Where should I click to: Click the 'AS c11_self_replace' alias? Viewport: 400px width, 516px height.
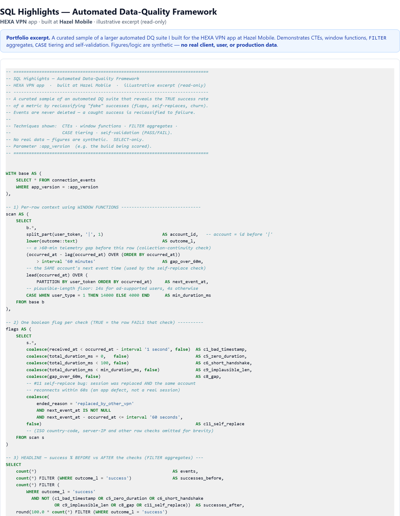[220, 424]
